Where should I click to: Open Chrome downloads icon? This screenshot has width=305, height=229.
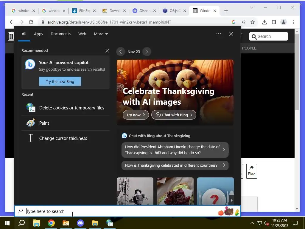coord(264,22)
